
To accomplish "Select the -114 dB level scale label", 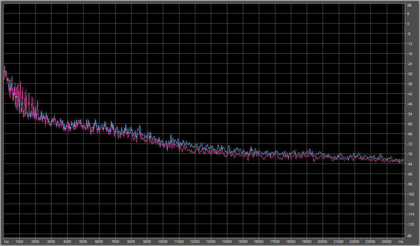I will pos(410,214).
